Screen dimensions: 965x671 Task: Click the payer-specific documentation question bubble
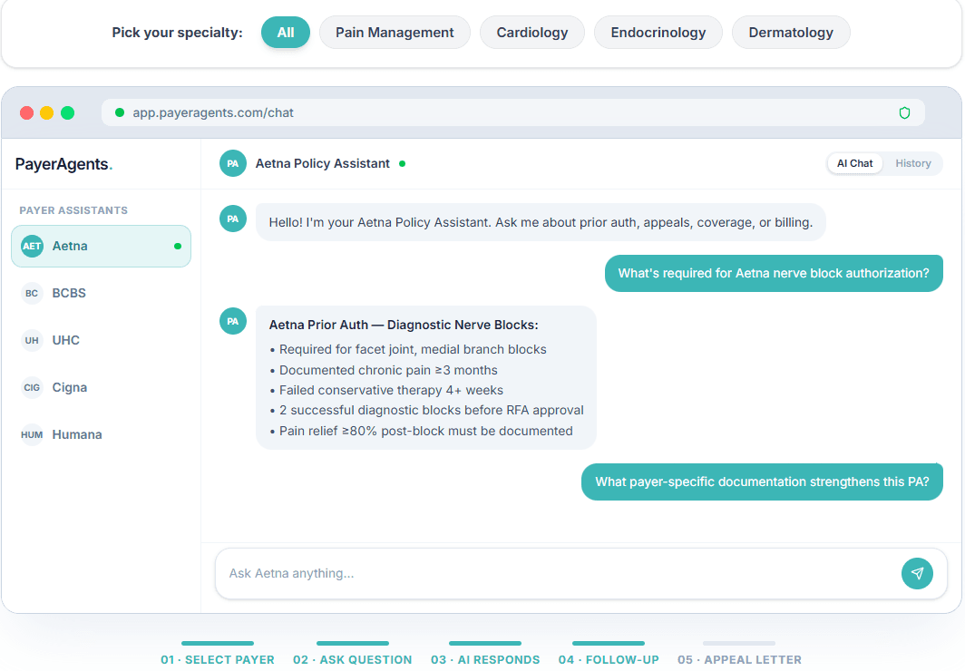point(762,481)
